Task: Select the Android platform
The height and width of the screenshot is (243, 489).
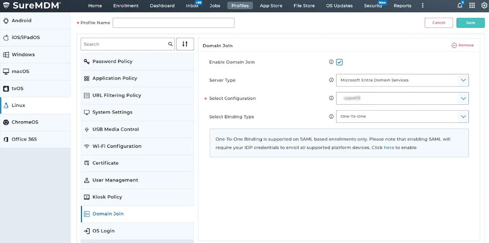Action: coord(35,21)
